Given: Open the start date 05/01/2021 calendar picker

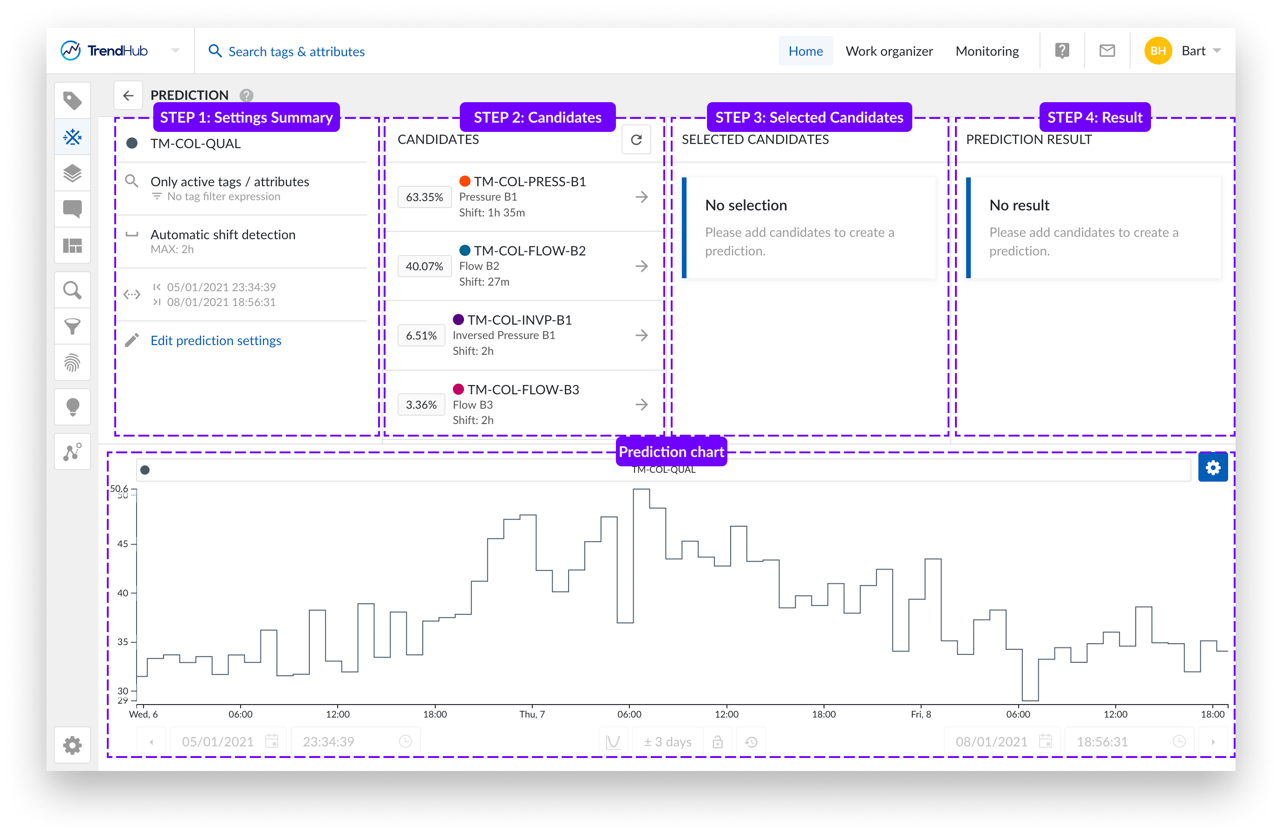Looking at the screenshot, I should point(272,742).
